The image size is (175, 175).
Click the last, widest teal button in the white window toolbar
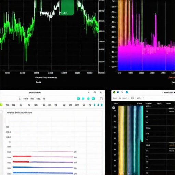pos(93,99)
